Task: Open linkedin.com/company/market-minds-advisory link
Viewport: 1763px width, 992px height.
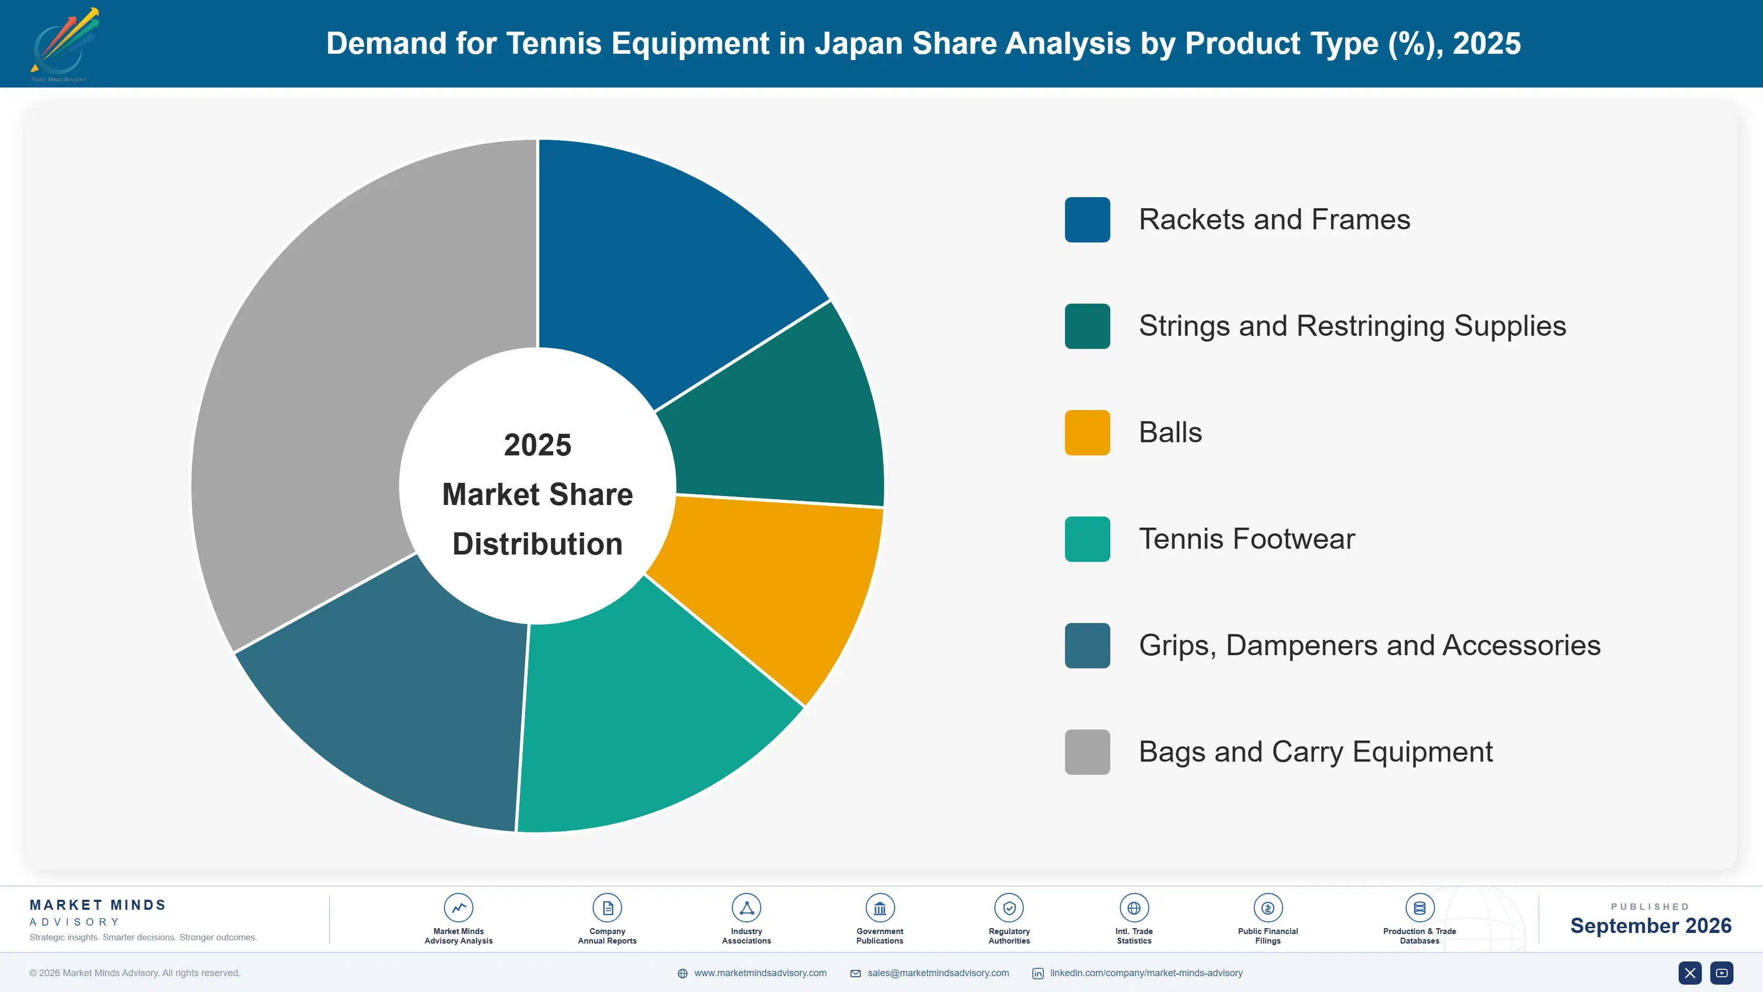Action: click(x=1146, y=973)
